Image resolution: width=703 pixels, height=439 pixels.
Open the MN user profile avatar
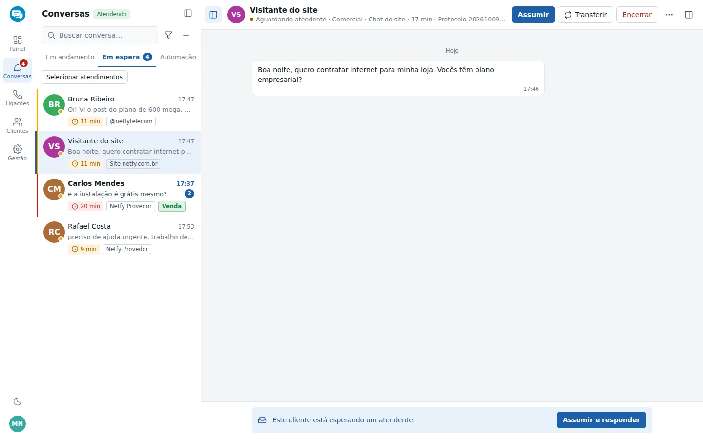[x=18, y=423]
